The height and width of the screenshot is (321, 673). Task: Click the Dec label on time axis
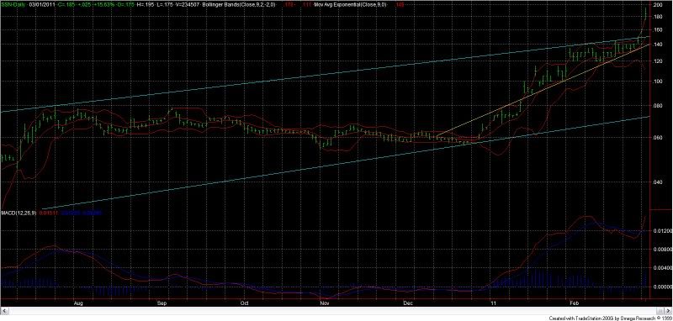click(x=408, y=303)
